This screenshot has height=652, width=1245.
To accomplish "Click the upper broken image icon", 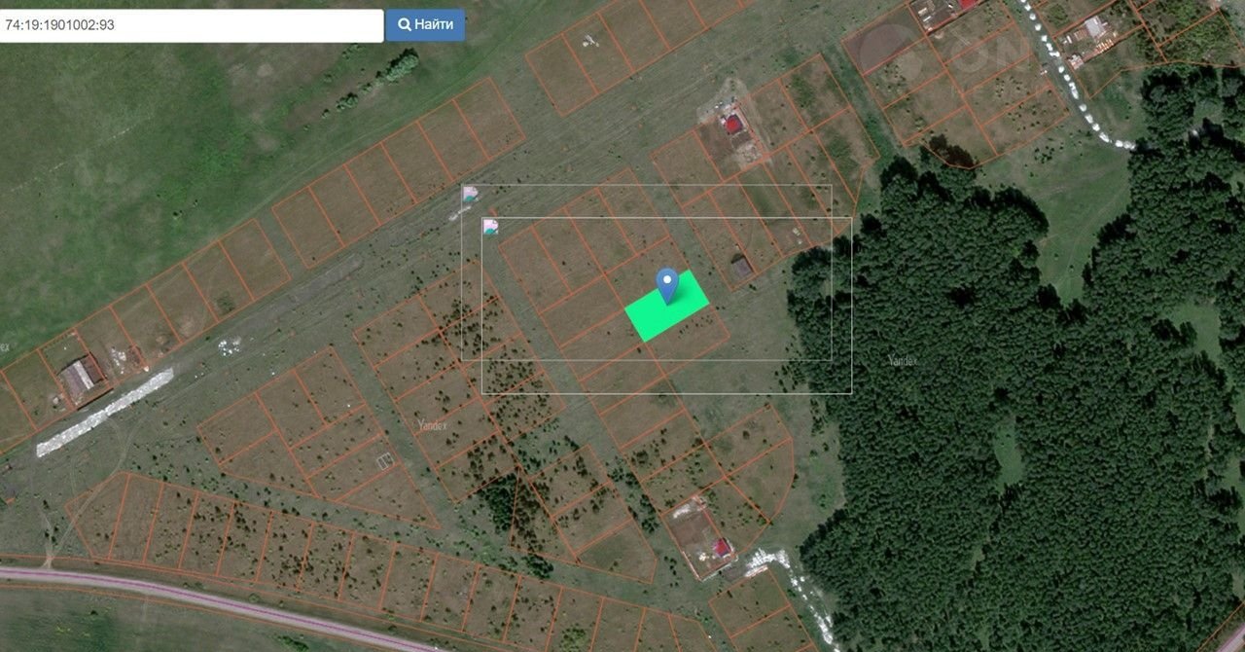I will coord(470,194).
